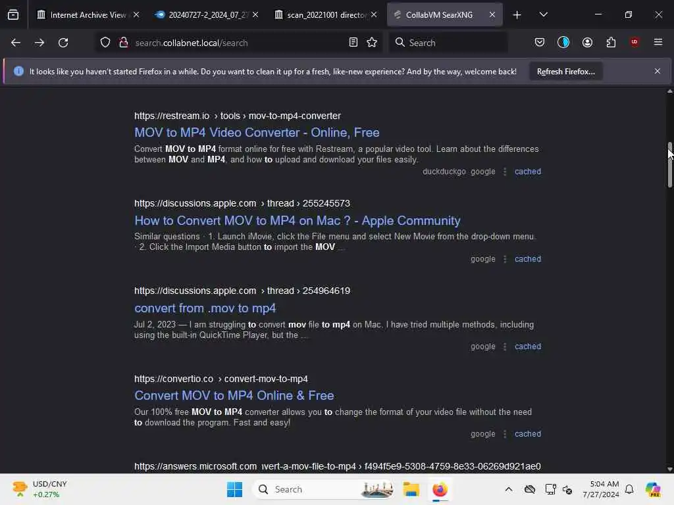Select the CollabVM SearXNG tab

(x=444, y=15)
